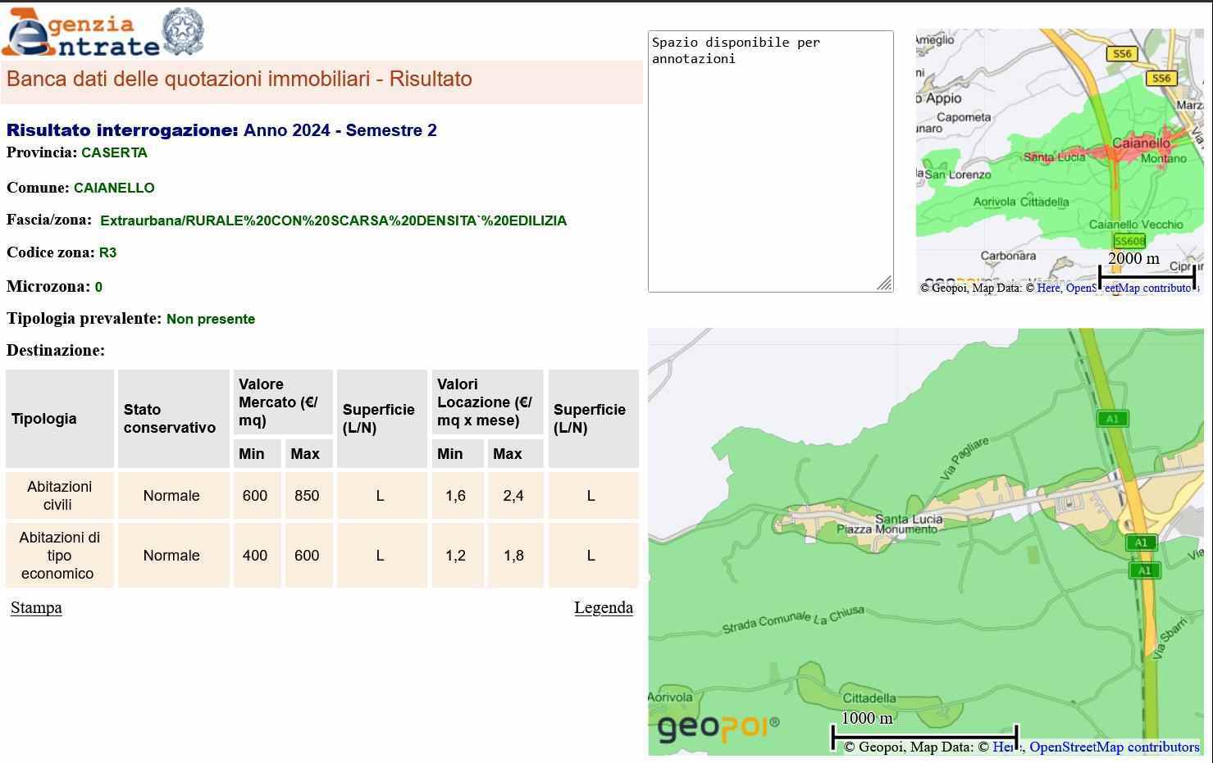
Task: Click Santa Lucia label on large map
Action: click(909, 519)
